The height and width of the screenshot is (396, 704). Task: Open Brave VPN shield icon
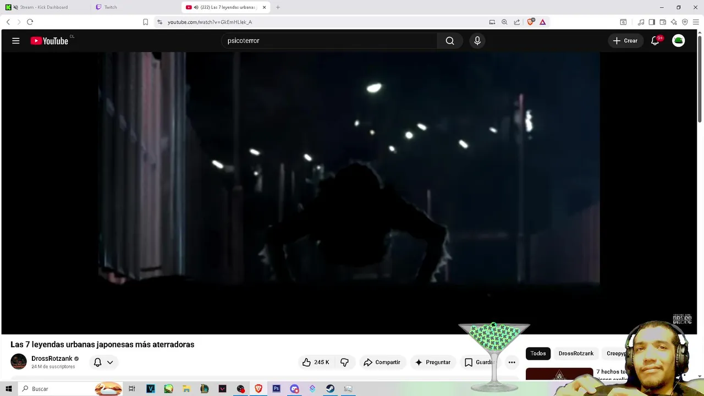685,22
